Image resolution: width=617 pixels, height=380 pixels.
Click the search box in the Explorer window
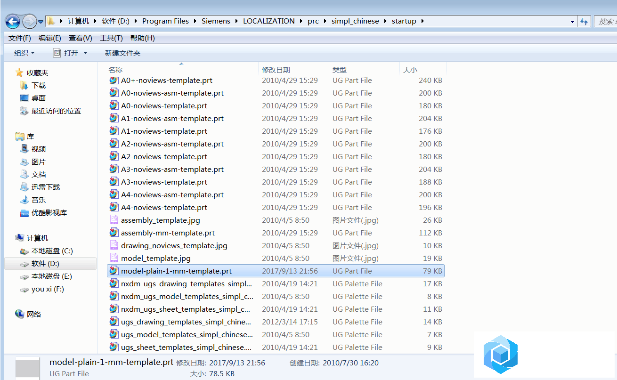[605, 21]
